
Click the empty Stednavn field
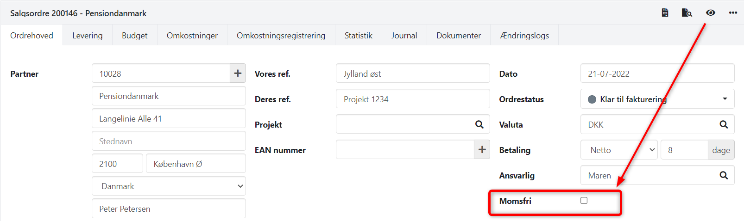(169, 141)
